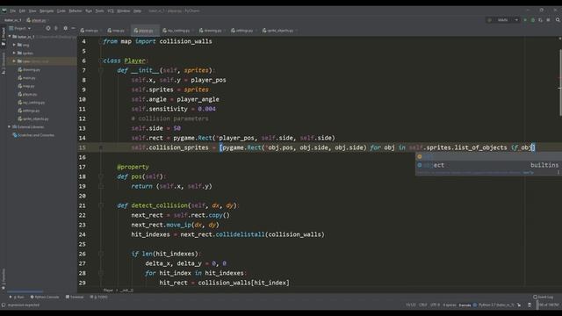
Task: Click the Event Log icon in status bar
Action: 535,297
